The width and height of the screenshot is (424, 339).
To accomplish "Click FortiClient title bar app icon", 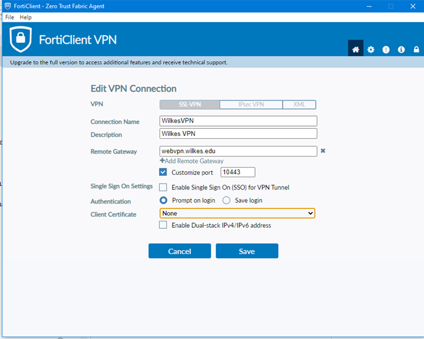I will click(8, 6).
